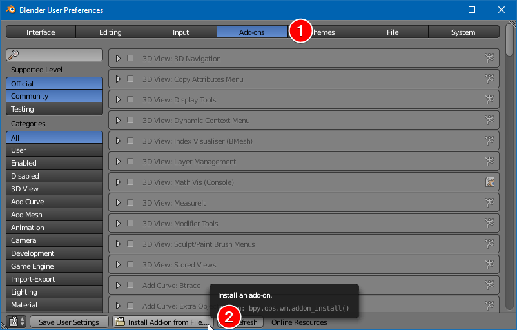Viewport: 517px width, 330px height.
Task: Enable the Math Vis (Console) checkbox
Action: click(x=130, y=182)
